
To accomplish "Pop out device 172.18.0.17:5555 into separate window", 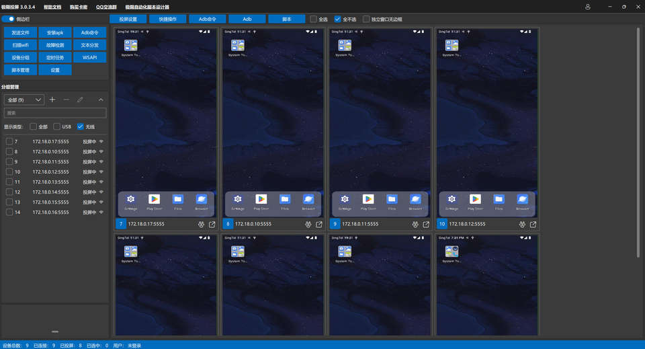I will point(212,224).
